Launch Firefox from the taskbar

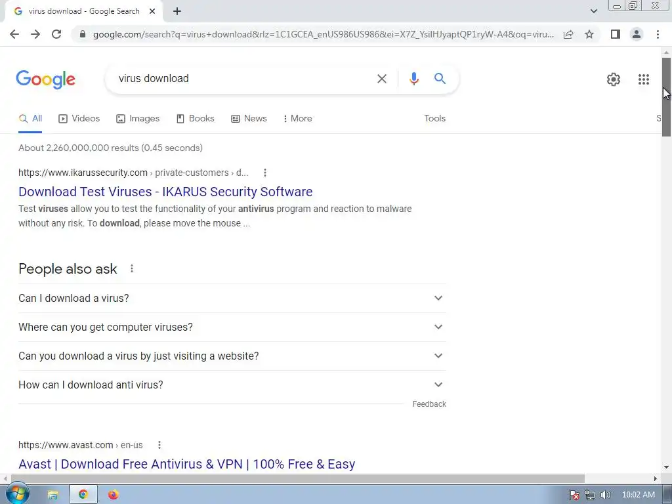[113, 495]
